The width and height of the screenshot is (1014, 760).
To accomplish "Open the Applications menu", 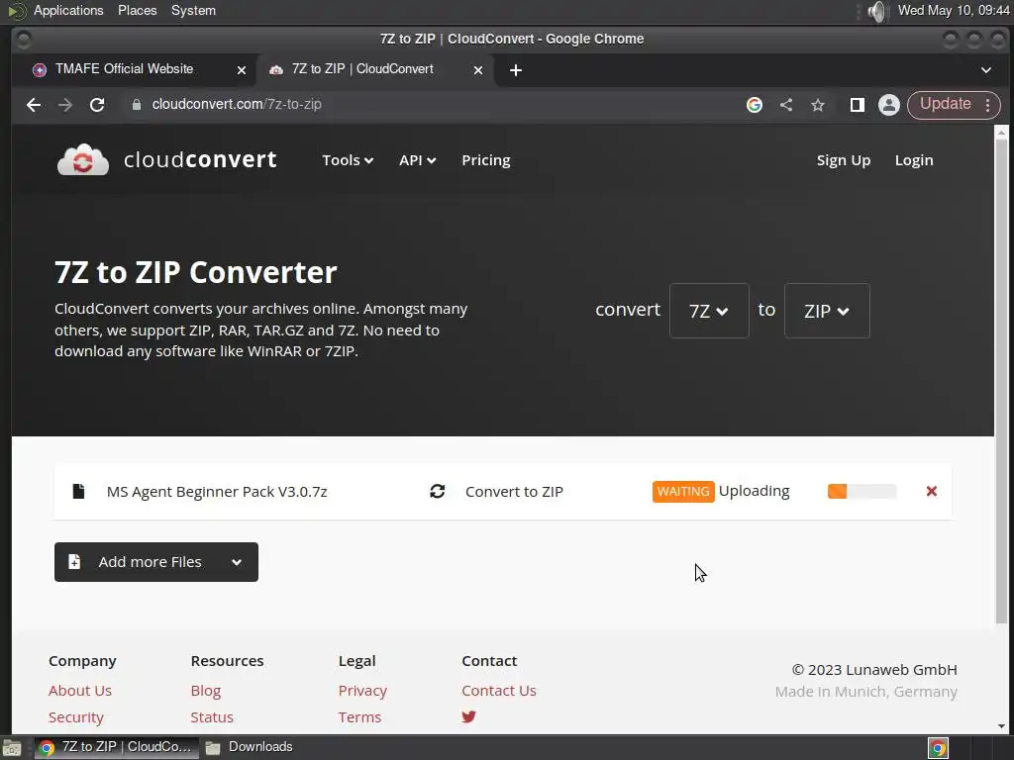I will [68, 10].
